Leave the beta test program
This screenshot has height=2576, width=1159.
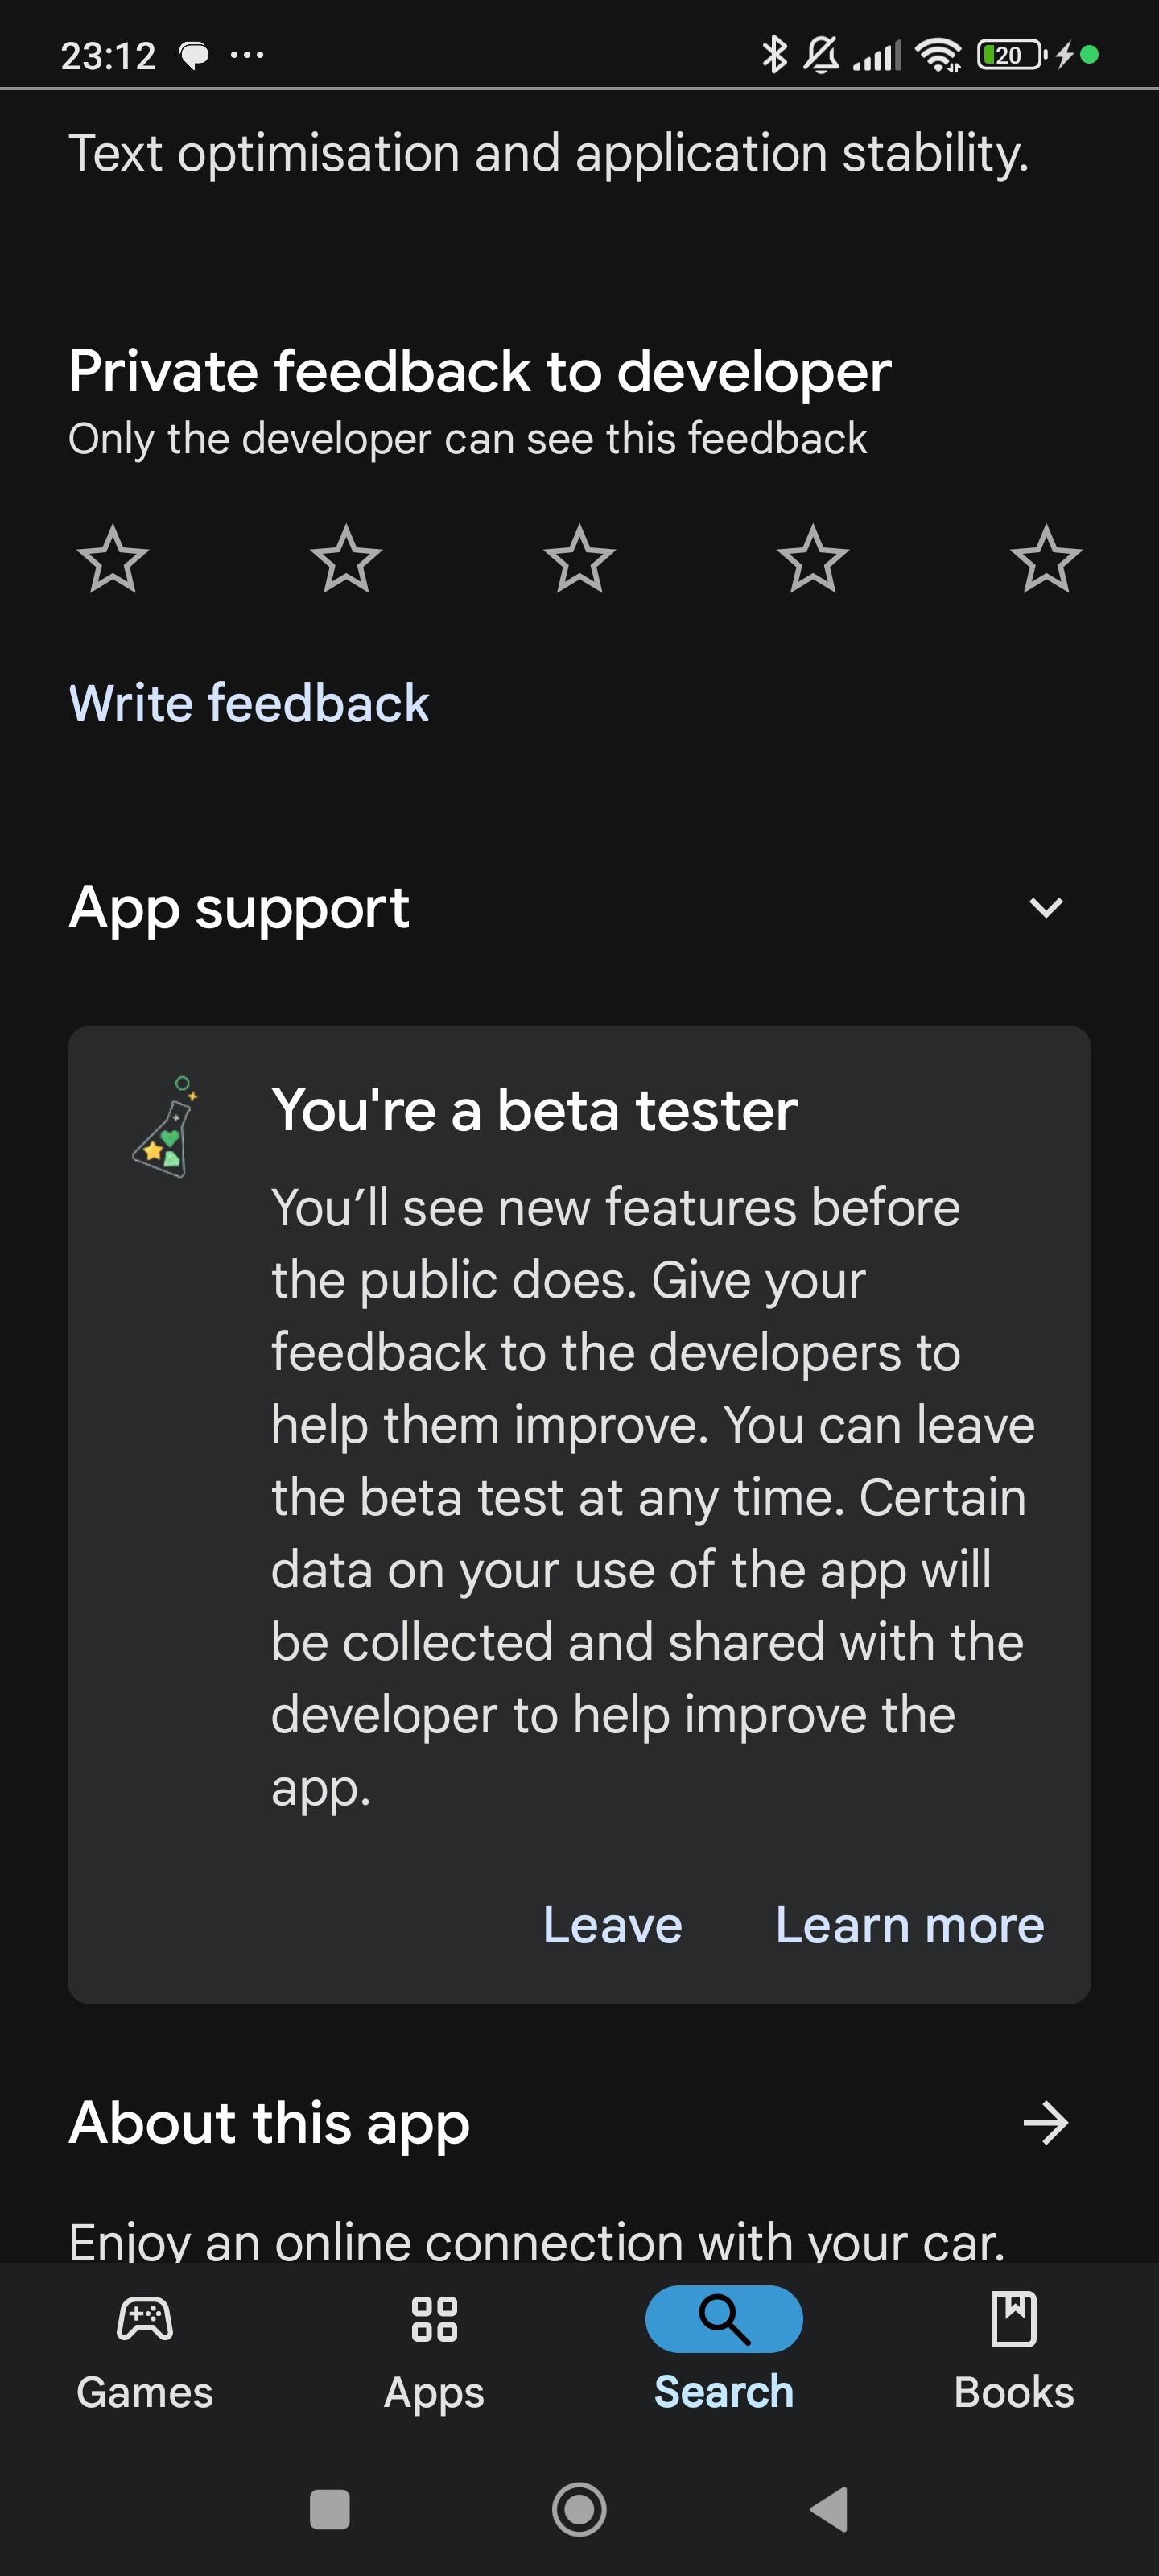coord(612,1925)
